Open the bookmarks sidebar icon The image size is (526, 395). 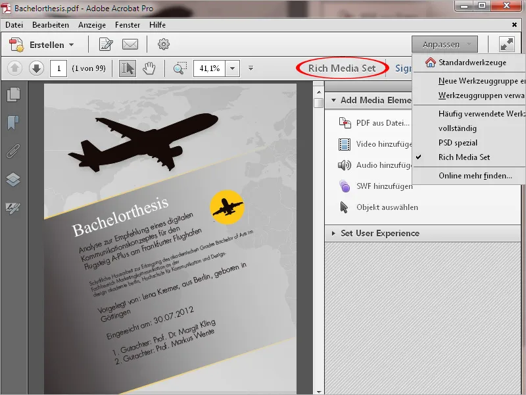click(x=13, y=122)
